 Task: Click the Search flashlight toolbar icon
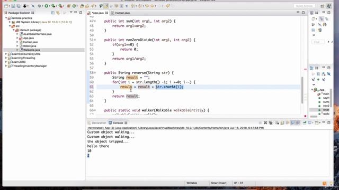[93, 6]
